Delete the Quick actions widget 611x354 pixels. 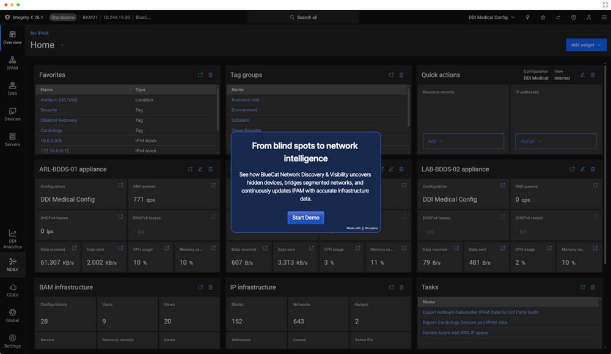pos(593,75)
